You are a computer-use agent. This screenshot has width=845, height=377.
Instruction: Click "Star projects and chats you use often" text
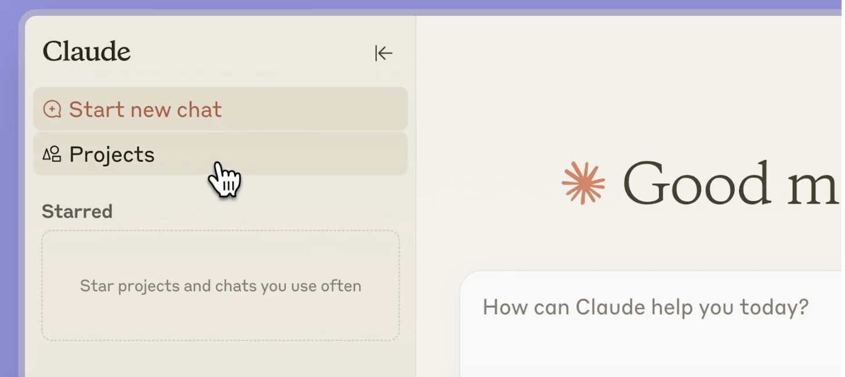(x=221, y=286)
